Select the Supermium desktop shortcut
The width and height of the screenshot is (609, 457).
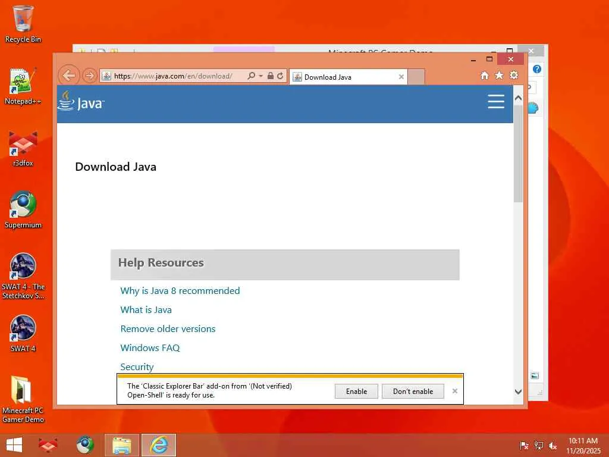[x=23, y=210]
